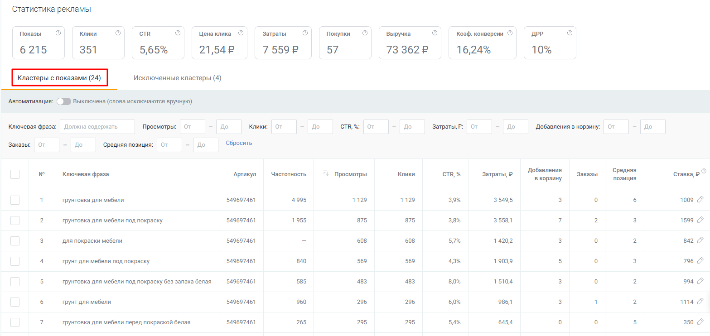The height and width of the screenshot is (336, 710).
Task: Click the Просмотры 'От' filter field
Action: pos(192,127)
